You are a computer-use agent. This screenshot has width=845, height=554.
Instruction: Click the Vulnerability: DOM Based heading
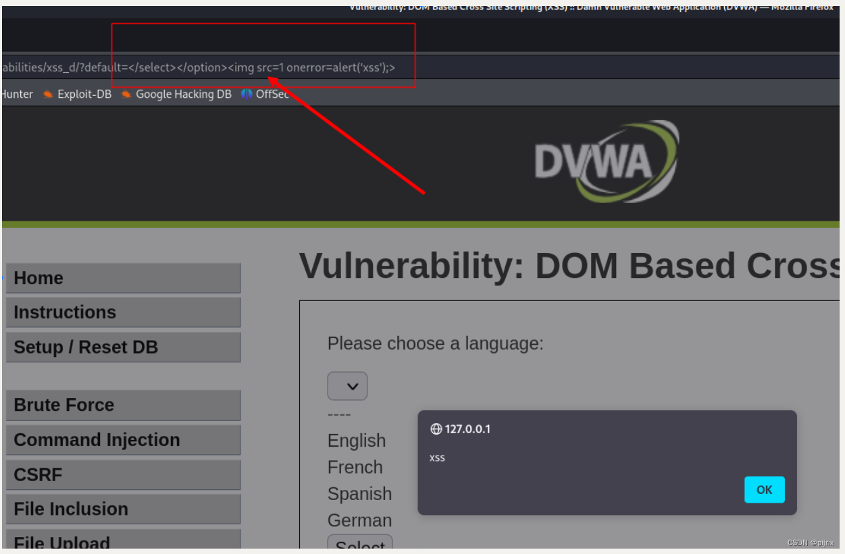(x=569, y=266)
